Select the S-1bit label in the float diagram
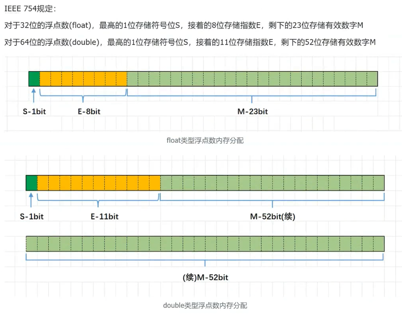Screen dimensions: 402x314 (34, 112)
